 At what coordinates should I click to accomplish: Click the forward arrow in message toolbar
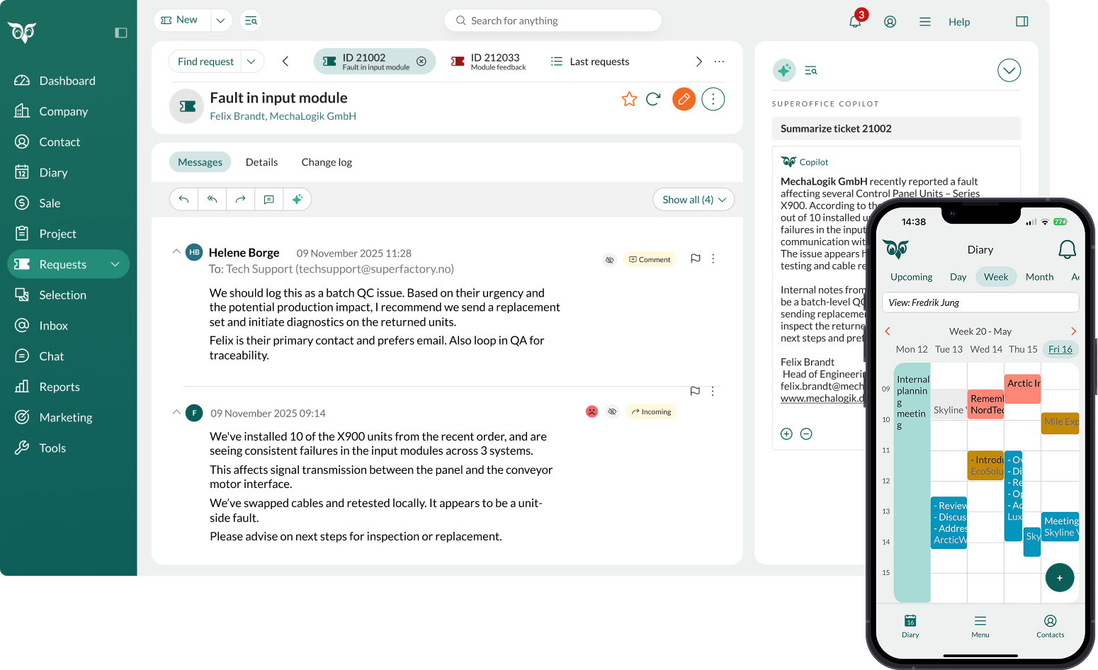coord(241,199)
